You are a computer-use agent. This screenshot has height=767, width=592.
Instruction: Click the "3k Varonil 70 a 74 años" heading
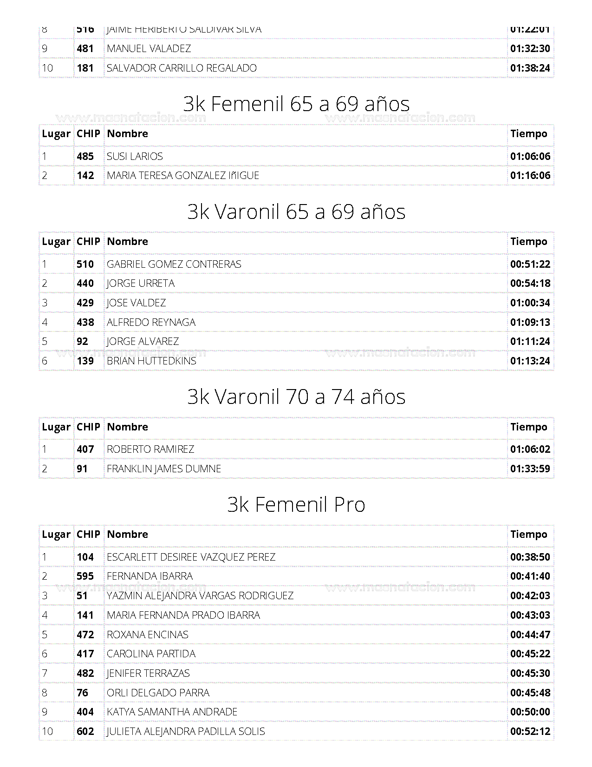tap(296, 397)
